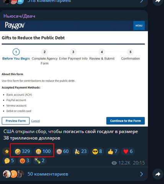Open the 50 комментариев comments link

pyautogui.click(x=48, y=174)
